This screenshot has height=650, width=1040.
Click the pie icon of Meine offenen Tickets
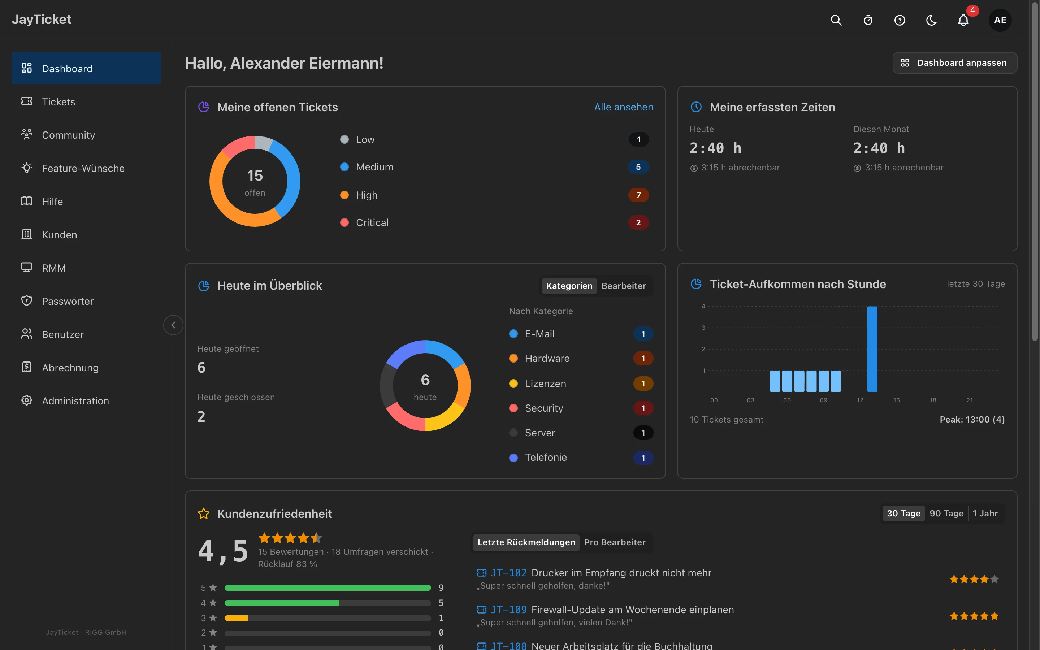click(203, 107)
